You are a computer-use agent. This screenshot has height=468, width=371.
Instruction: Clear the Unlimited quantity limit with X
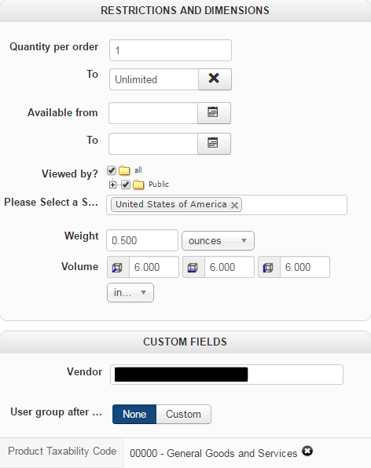[x=215, y=79]
